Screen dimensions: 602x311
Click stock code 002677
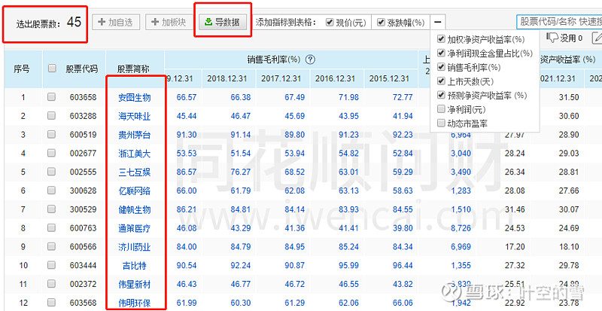click(83, 153)
